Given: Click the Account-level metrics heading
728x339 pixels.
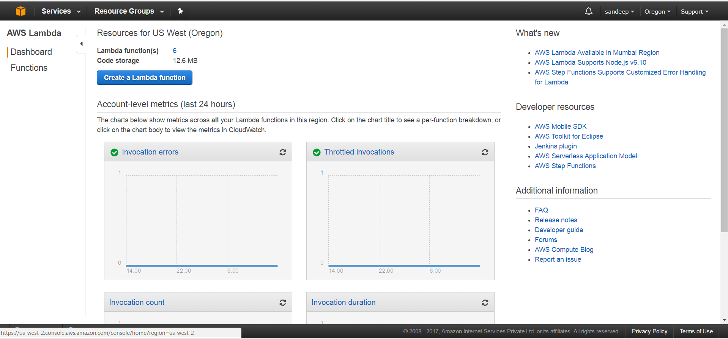Looking at the screenshot, I should tap(166, 104).
